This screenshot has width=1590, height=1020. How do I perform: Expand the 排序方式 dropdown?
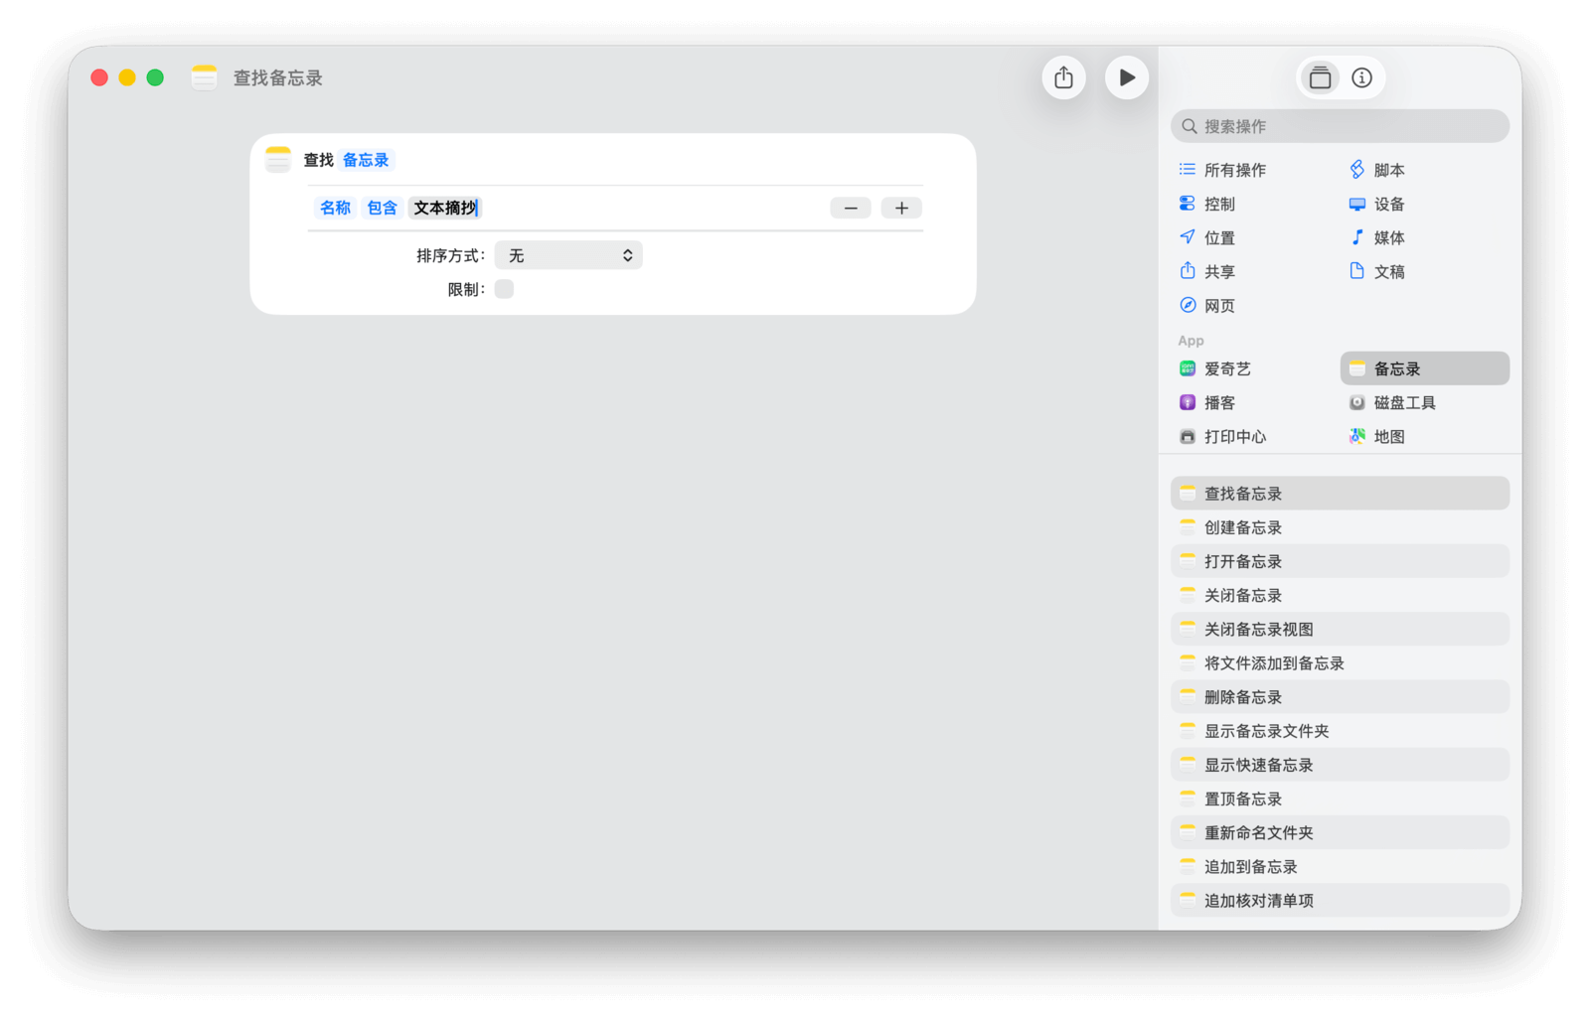[x=568, y=255]
